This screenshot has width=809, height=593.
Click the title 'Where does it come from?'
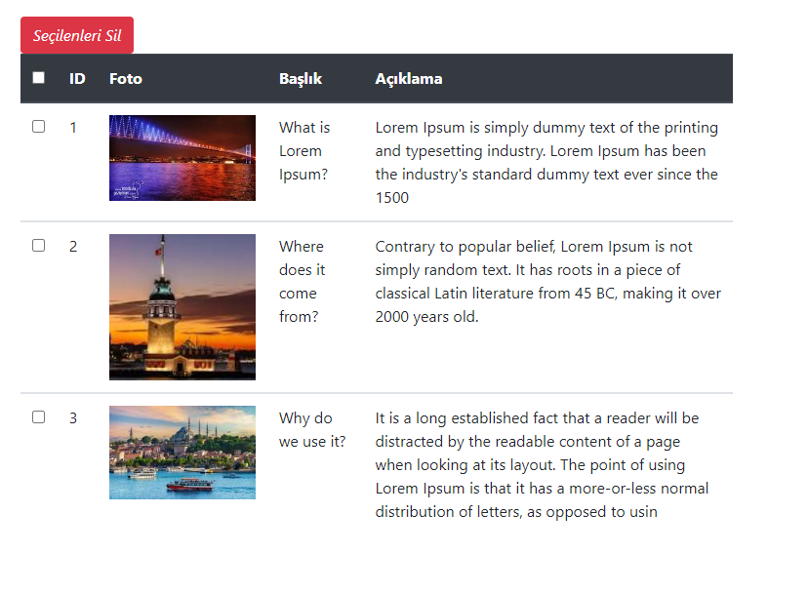pyautogui.click(x=303, y=282)
